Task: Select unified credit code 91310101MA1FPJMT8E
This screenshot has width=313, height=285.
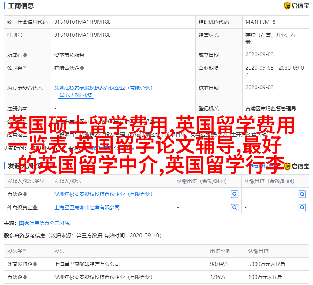Action: pos(82,22)
